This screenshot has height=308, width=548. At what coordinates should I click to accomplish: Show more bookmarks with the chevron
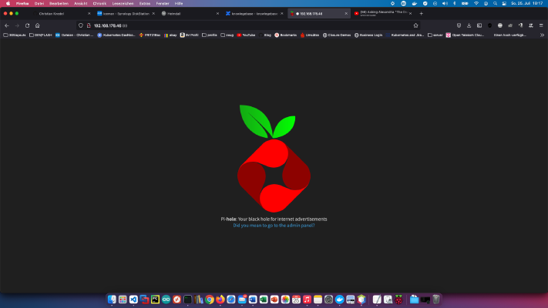[x=542, y=35]
